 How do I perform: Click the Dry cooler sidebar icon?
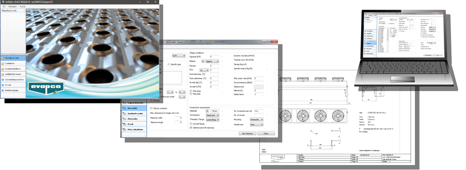[125, 108]
